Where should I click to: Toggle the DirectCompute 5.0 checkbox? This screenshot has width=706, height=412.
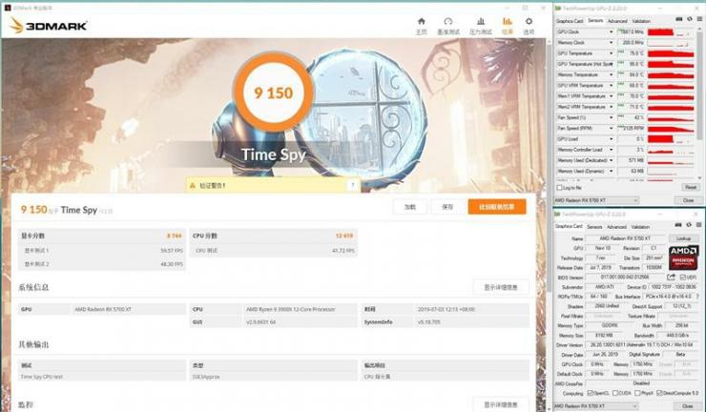659,393
